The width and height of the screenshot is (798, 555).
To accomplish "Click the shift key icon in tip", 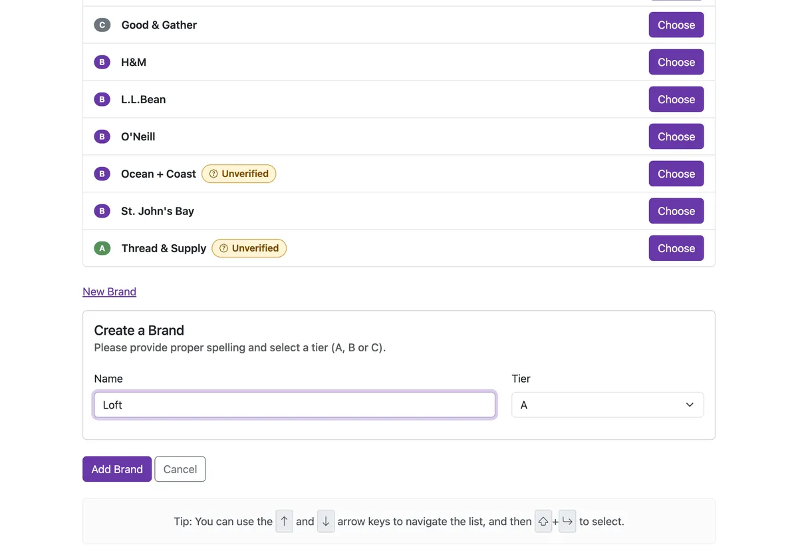I will click(543, 521).
